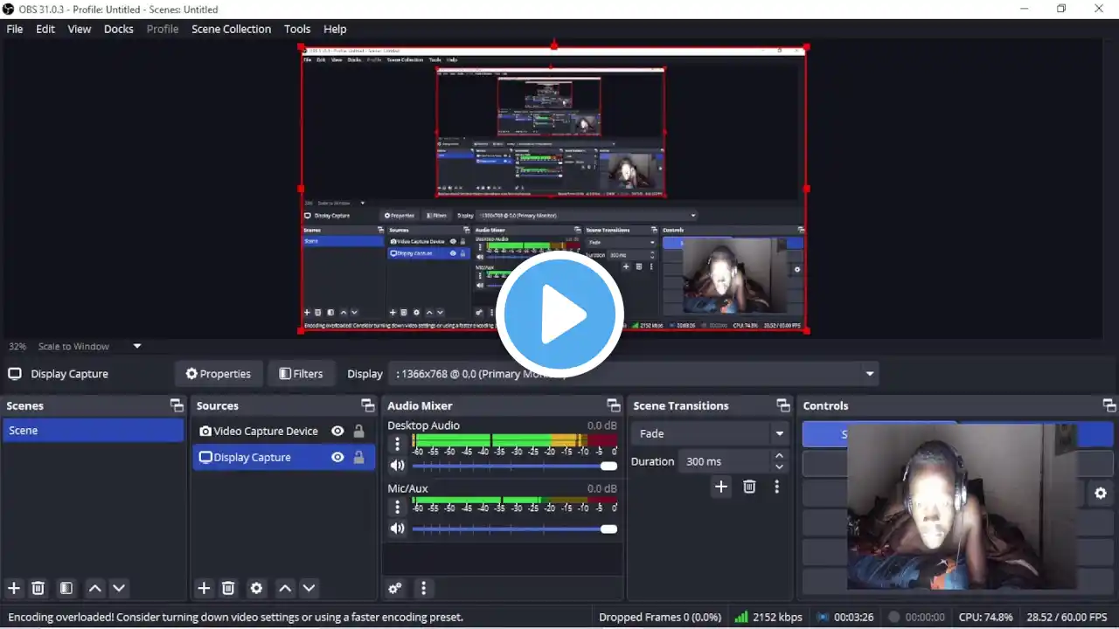This screenshot has width=1119, height=629.
Task: Open the Docks menu
Action: tap(119, 29)
